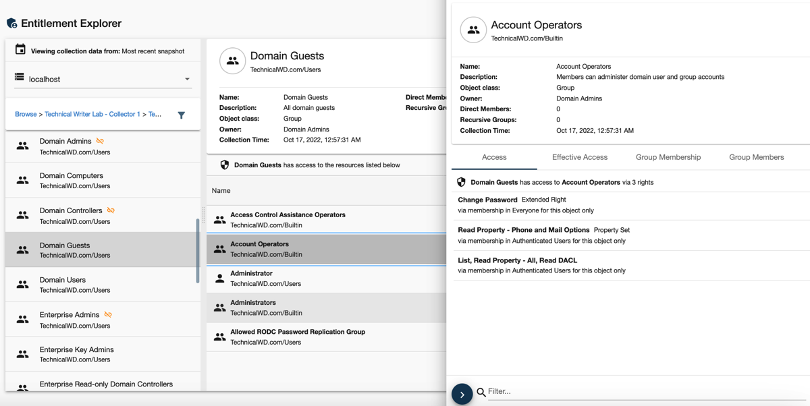Click the Entitlement Explorer shield logo
The image size is (810, 406).
point(11,24)
